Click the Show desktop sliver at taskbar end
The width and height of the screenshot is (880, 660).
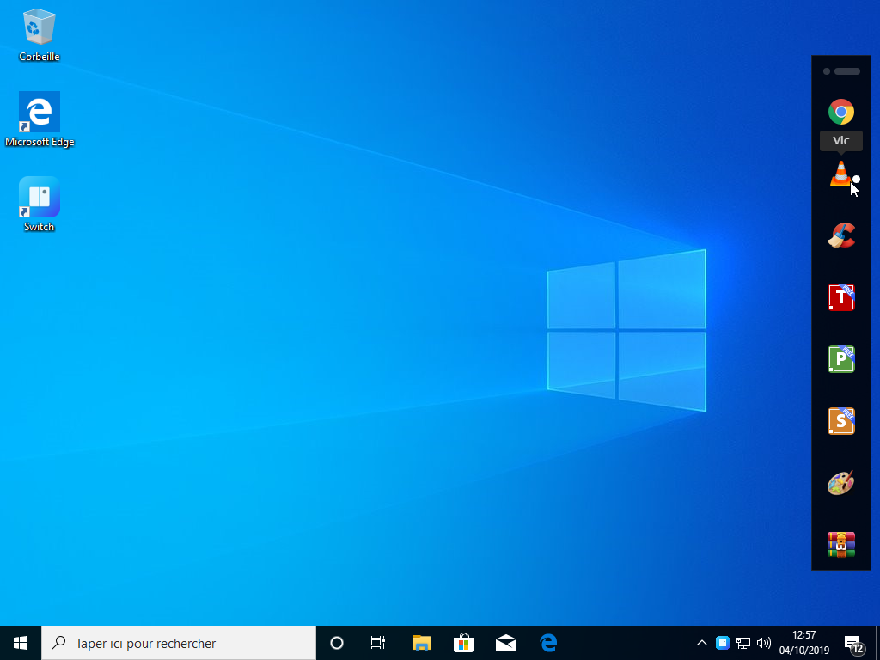pos(877,643)
